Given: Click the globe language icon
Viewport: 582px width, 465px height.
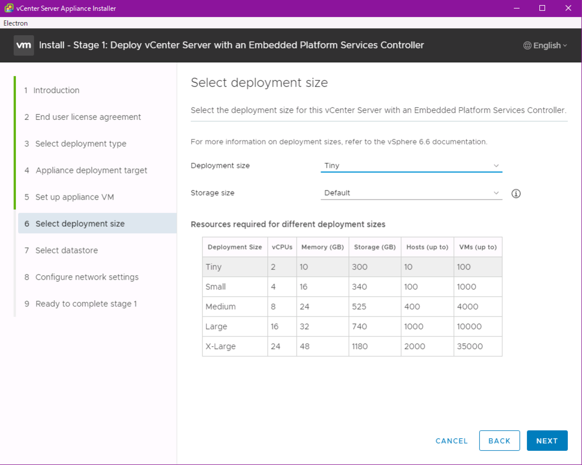Looking at the screenshot, I should 527,45.
